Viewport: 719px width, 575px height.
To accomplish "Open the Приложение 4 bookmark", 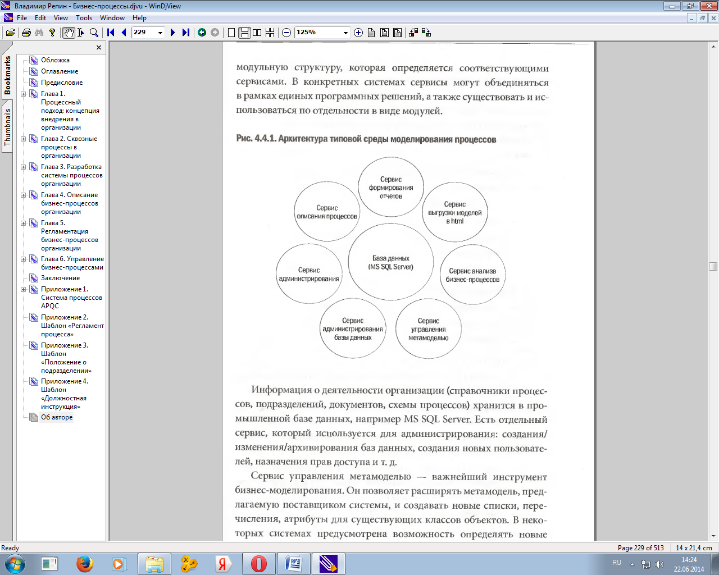I will point(65,394).
